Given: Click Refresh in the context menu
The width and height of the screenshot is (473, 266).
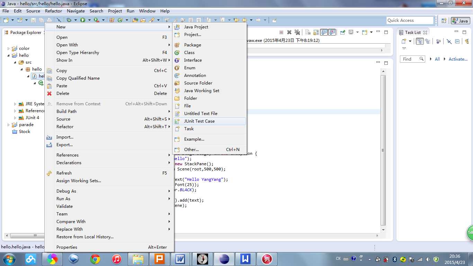Looking at the screenshot, I should [109, 173].
